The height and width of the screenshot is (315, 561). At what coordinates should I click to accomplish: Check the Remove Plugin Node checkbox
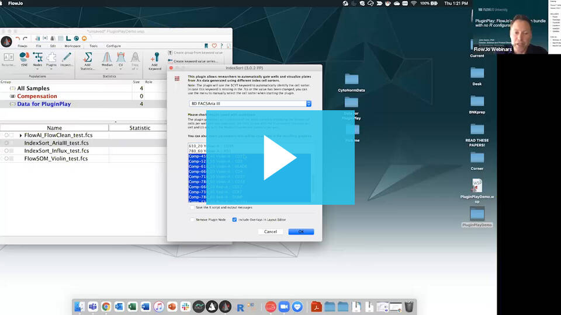192,220
